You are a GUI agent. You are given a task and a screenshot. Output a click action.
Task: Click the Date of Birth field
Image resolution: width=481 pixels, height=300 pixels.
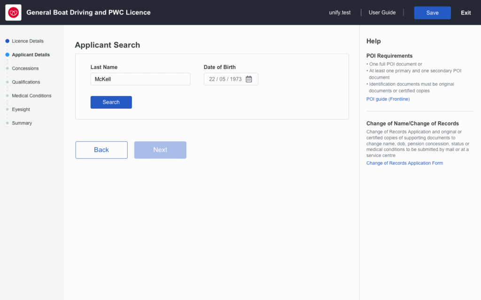click(231, 79)
